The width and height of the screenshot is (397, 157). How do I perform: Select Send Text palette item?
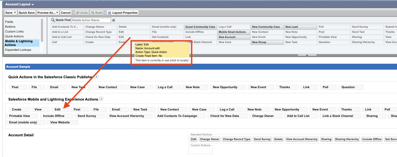(367, 32)
